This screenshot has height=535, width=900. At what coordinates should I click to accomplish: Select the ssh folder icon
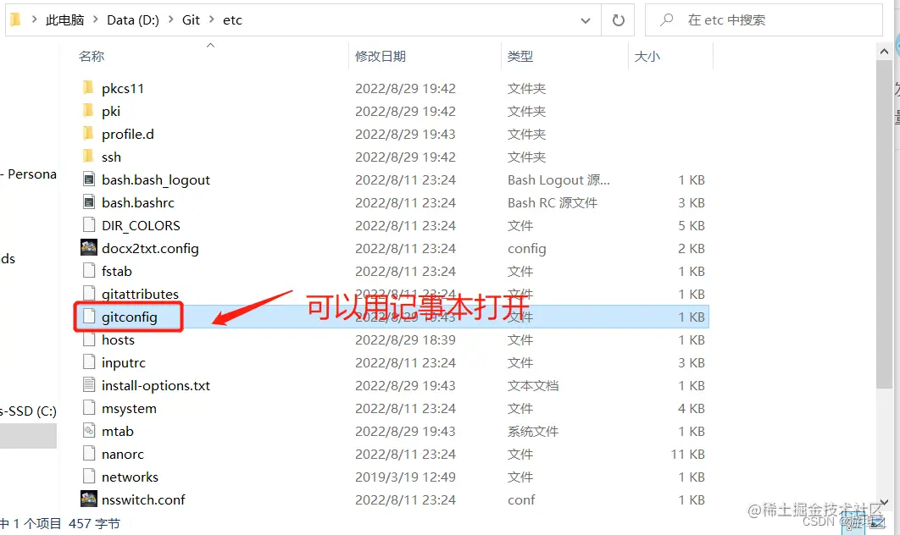[x=88, y=157]
